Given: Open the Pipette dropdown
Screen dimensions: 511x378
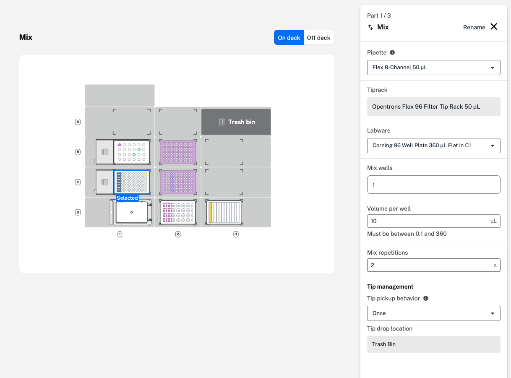Looking at the screenshot, I should pyautogui.click(x=433, y=68).
